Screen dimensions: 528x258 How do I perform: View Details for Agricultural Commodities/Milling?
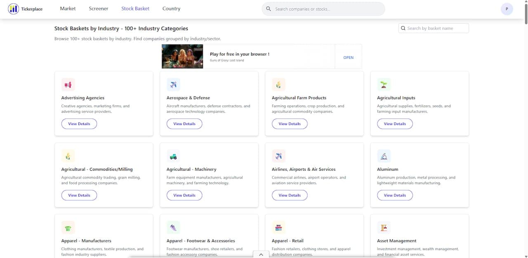79,195
